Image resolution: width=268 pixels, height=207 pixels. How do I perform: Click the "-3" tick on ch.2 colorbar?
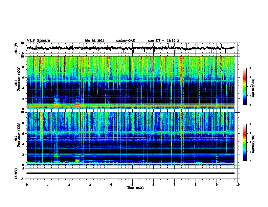coord(249,124)
